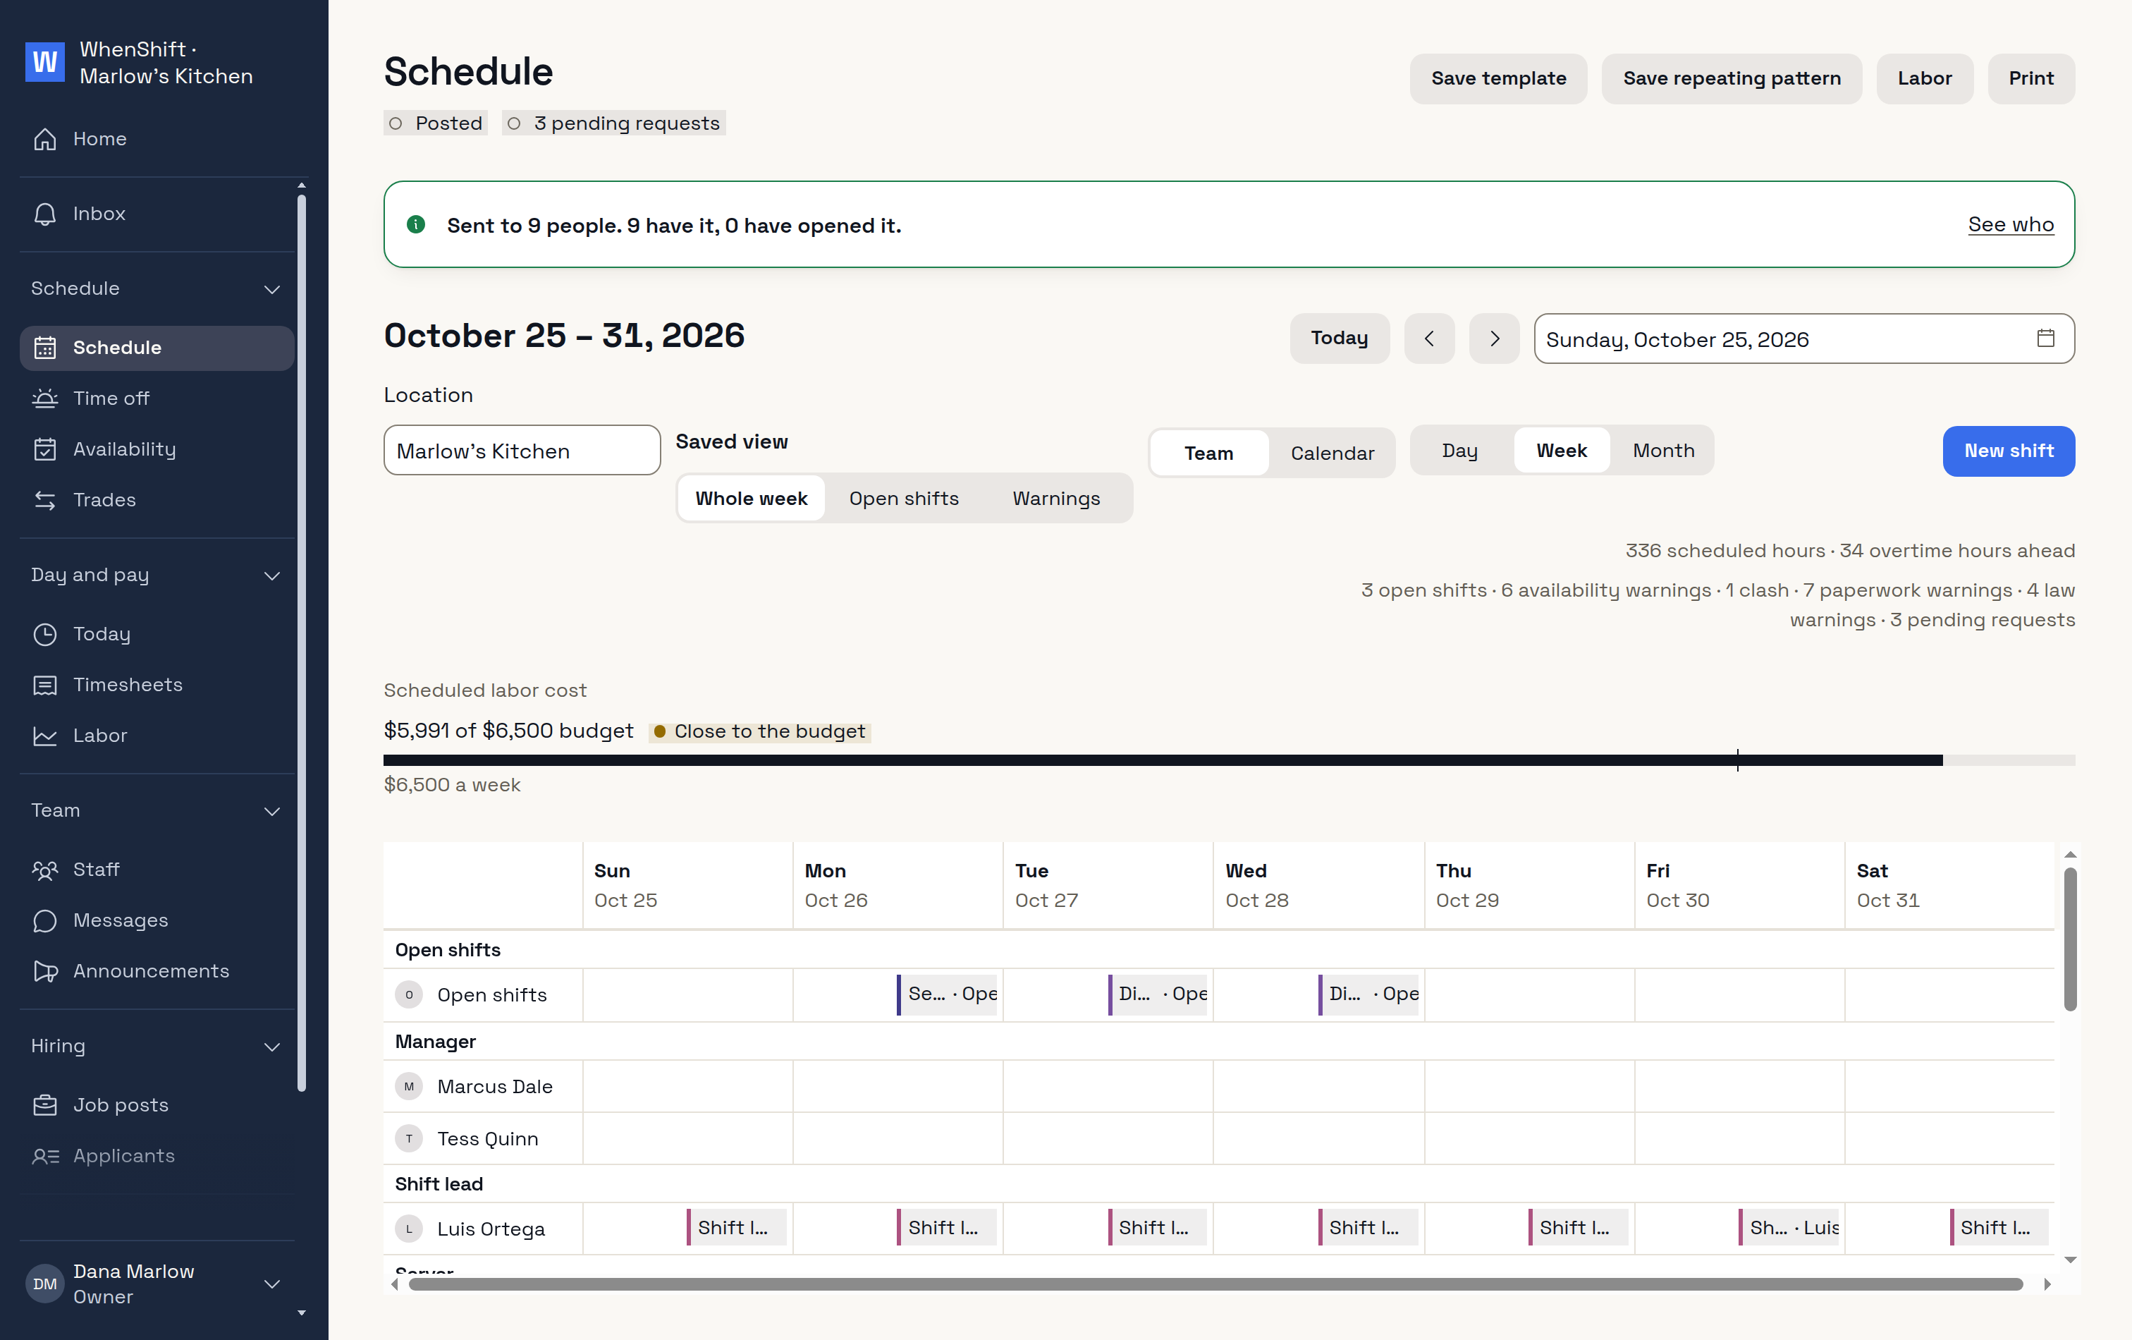Open the See who link
This screenshot has height=1340, width=2132.
tap(2010, 225)
